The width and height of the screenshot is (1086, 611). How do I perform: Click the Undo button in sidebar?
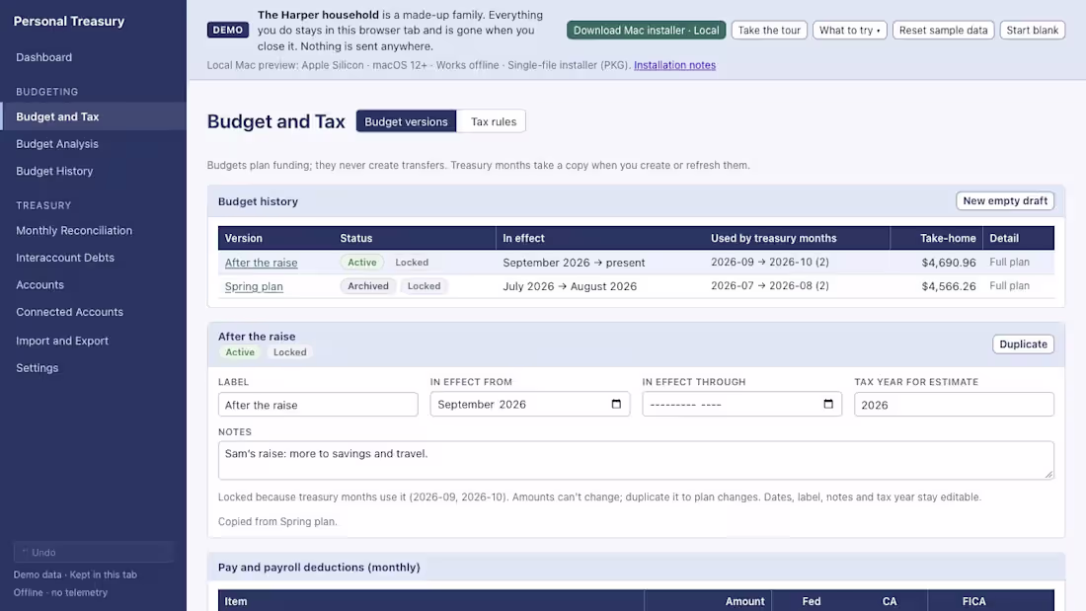[94, 552]
